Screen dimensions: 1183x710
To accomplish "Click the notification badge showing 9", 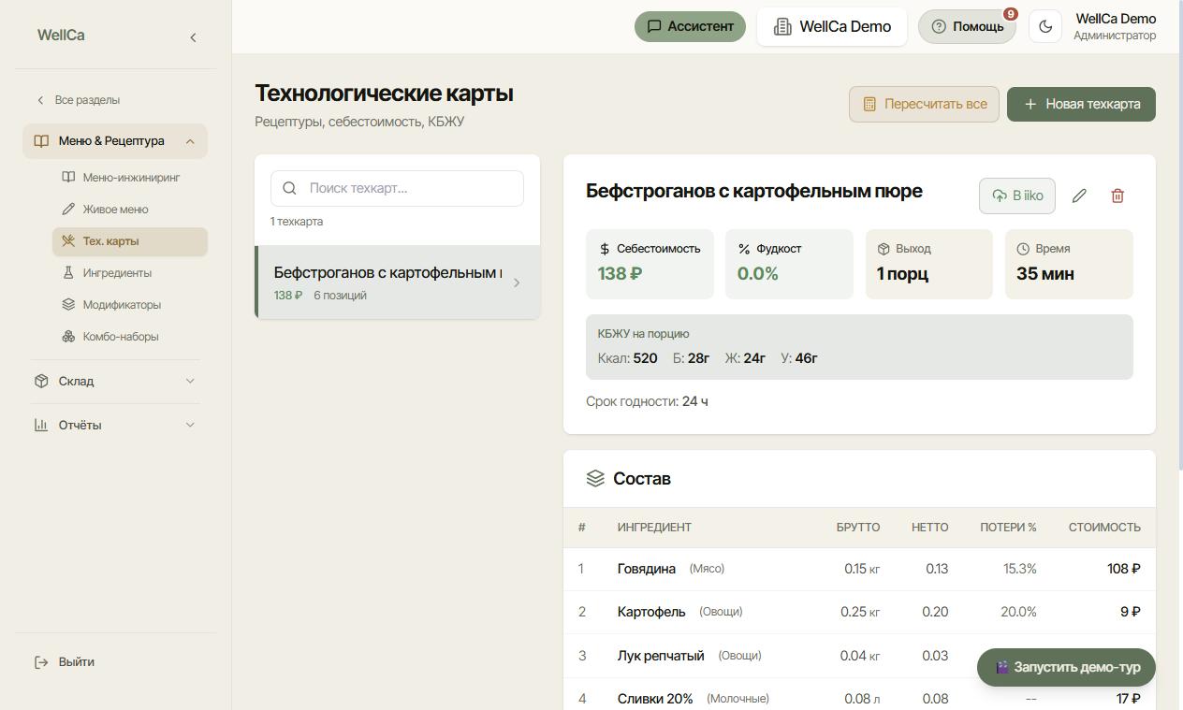I will coord(1011,14).
